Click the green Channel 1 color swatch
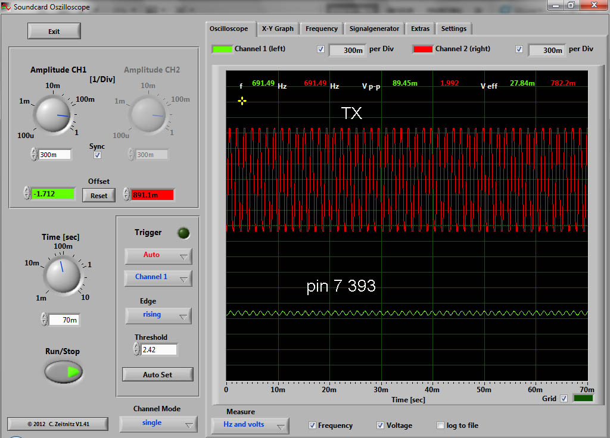 coord(222,49)
